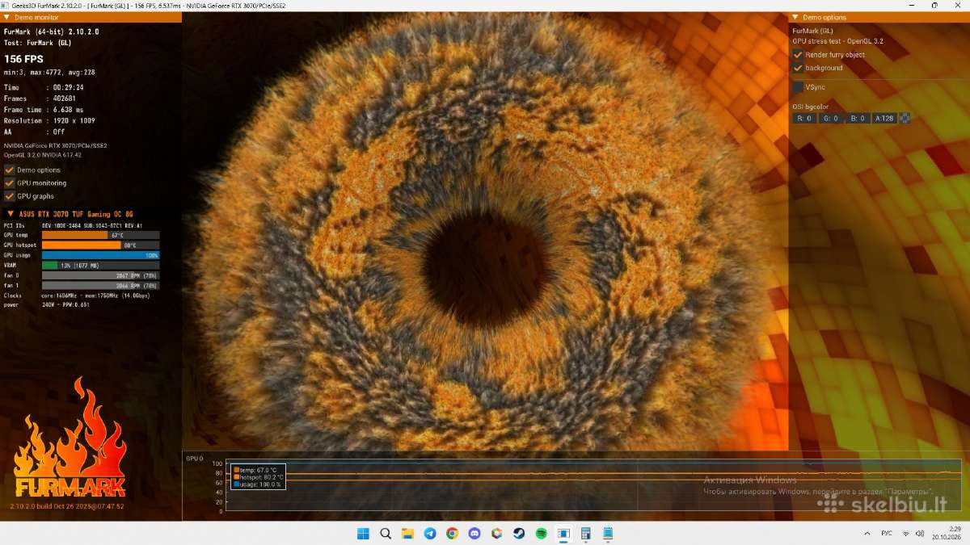970x545 pixels.
Task: Click the power 240W line
Action: click(48, 305)
